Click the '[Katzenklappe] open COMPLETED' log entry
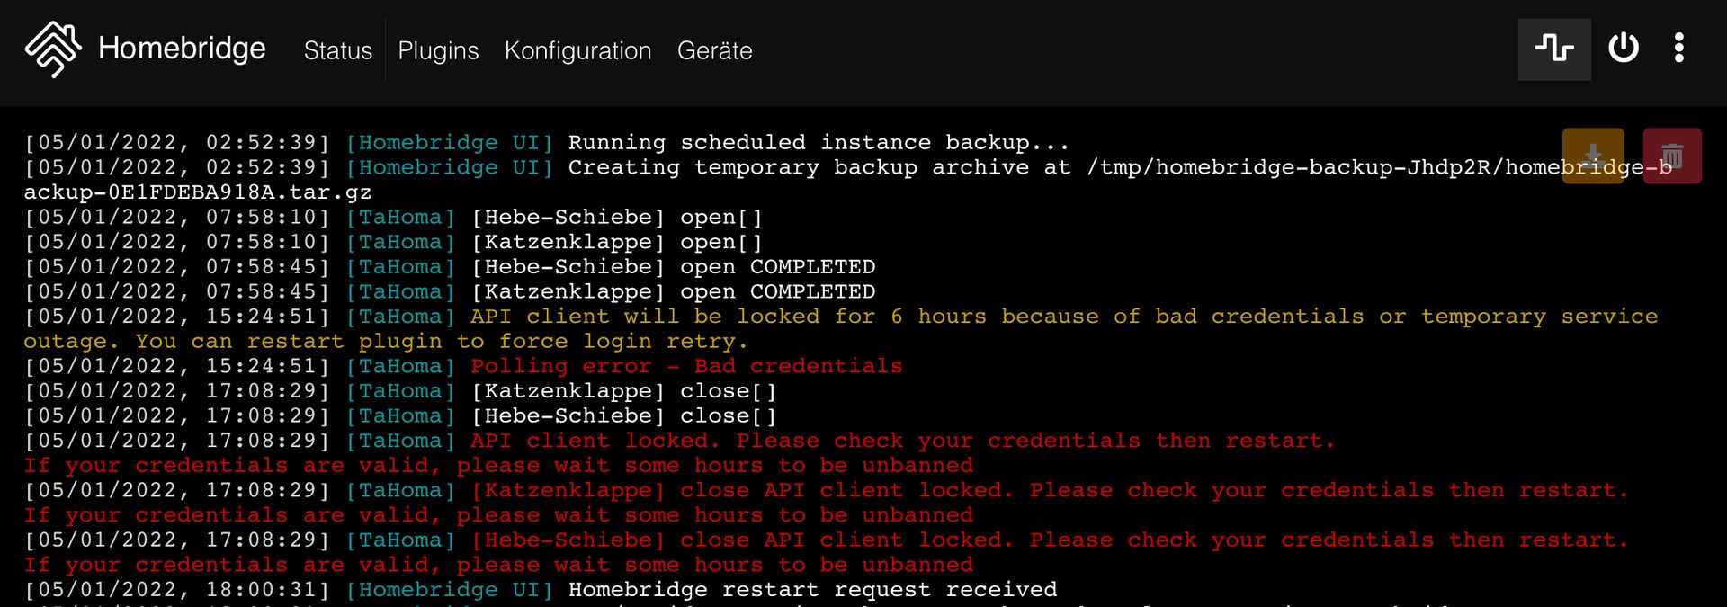 [x=673, y=292]
